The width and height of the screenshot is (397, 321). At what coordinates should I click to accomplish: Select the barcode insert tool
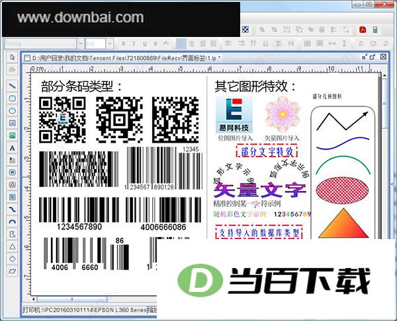click(12, 172)
